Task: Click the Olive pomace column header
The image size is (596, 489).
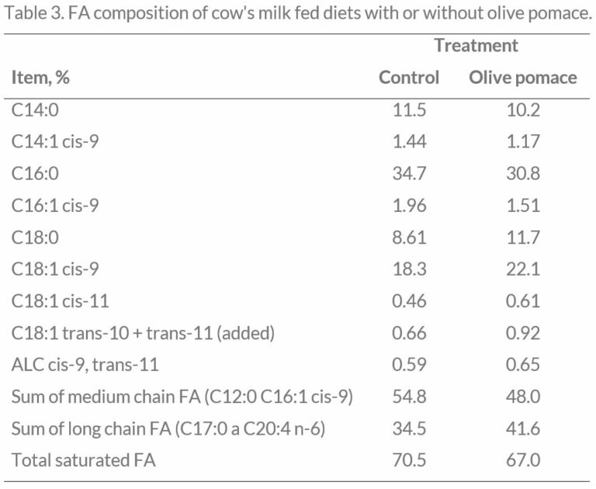Action: [x=522, y=78]
